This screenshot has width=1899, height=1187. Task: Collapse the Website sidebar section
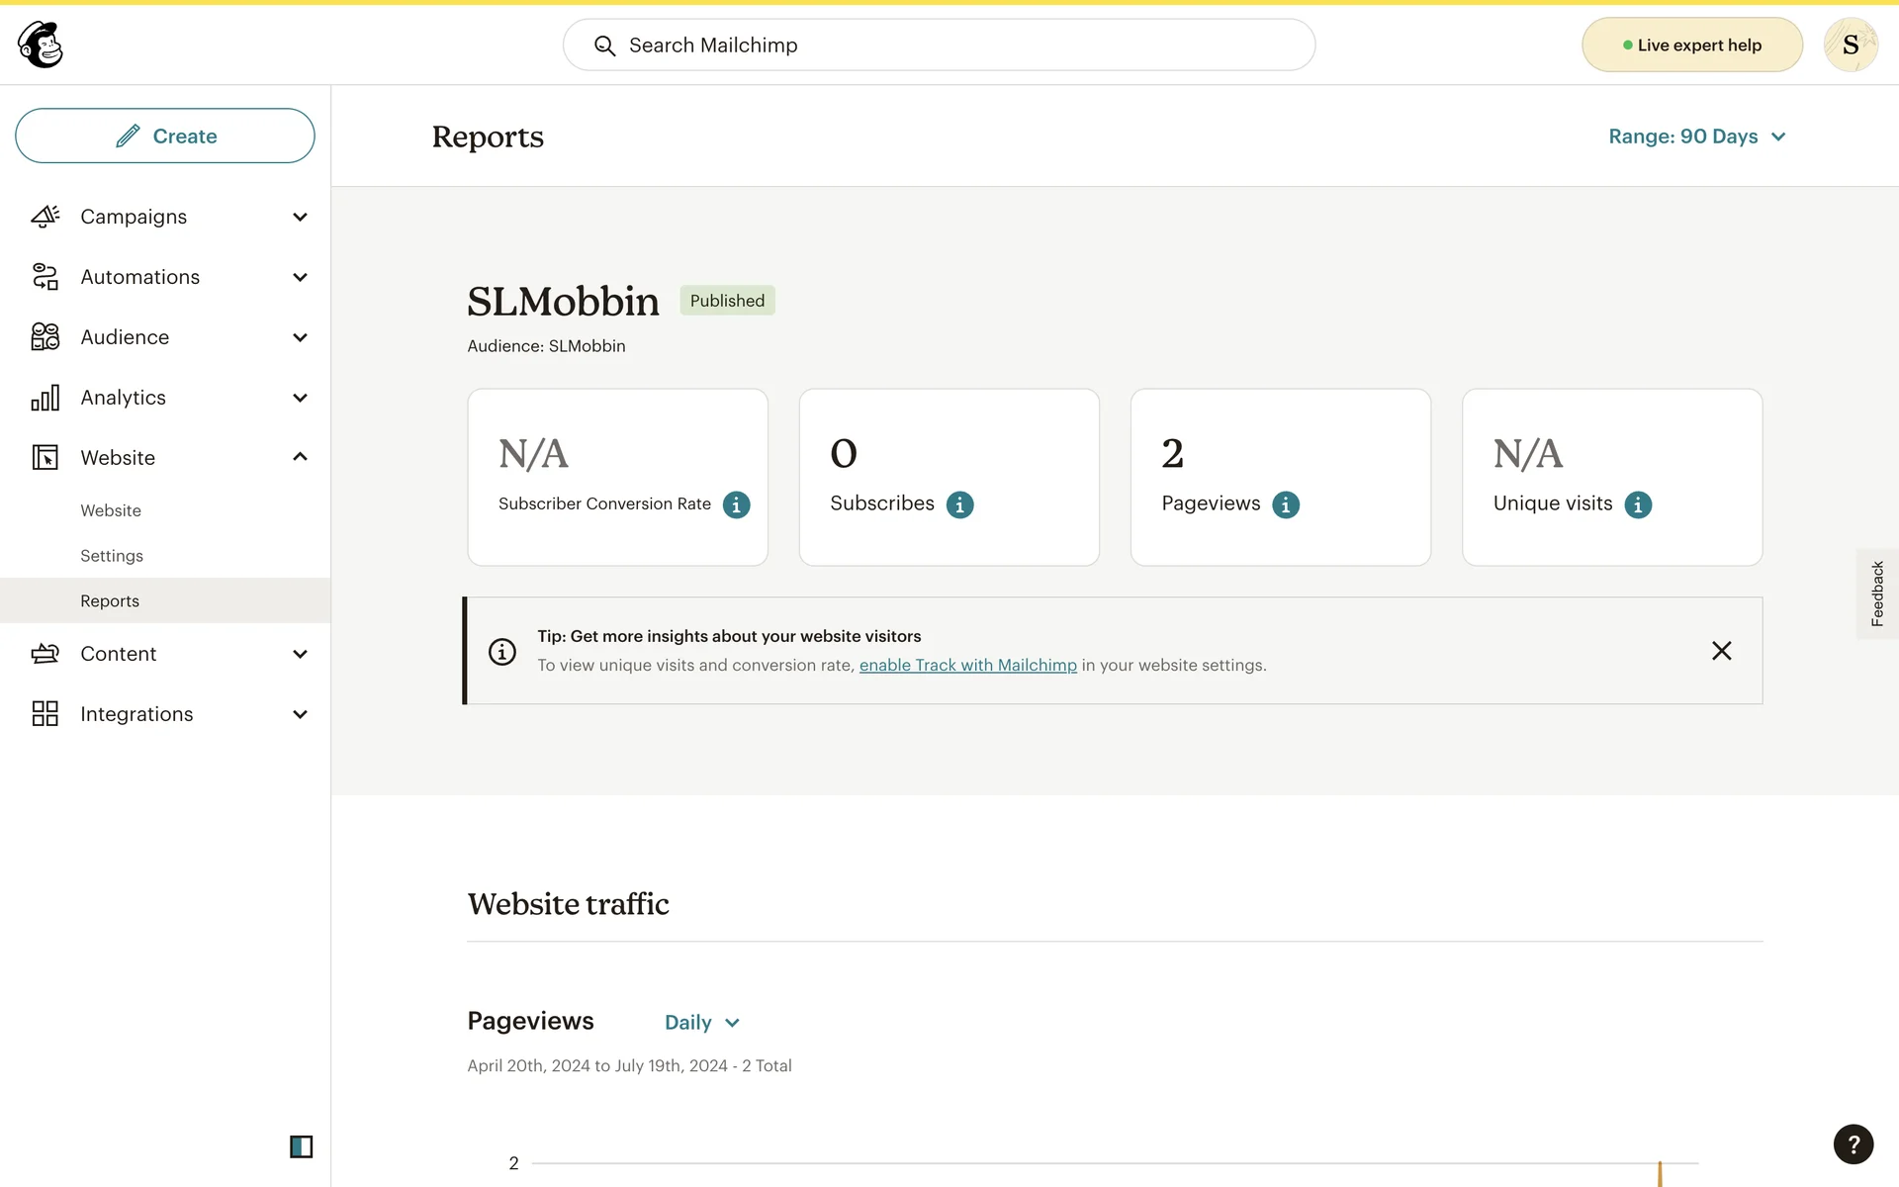tap(300, 457)
